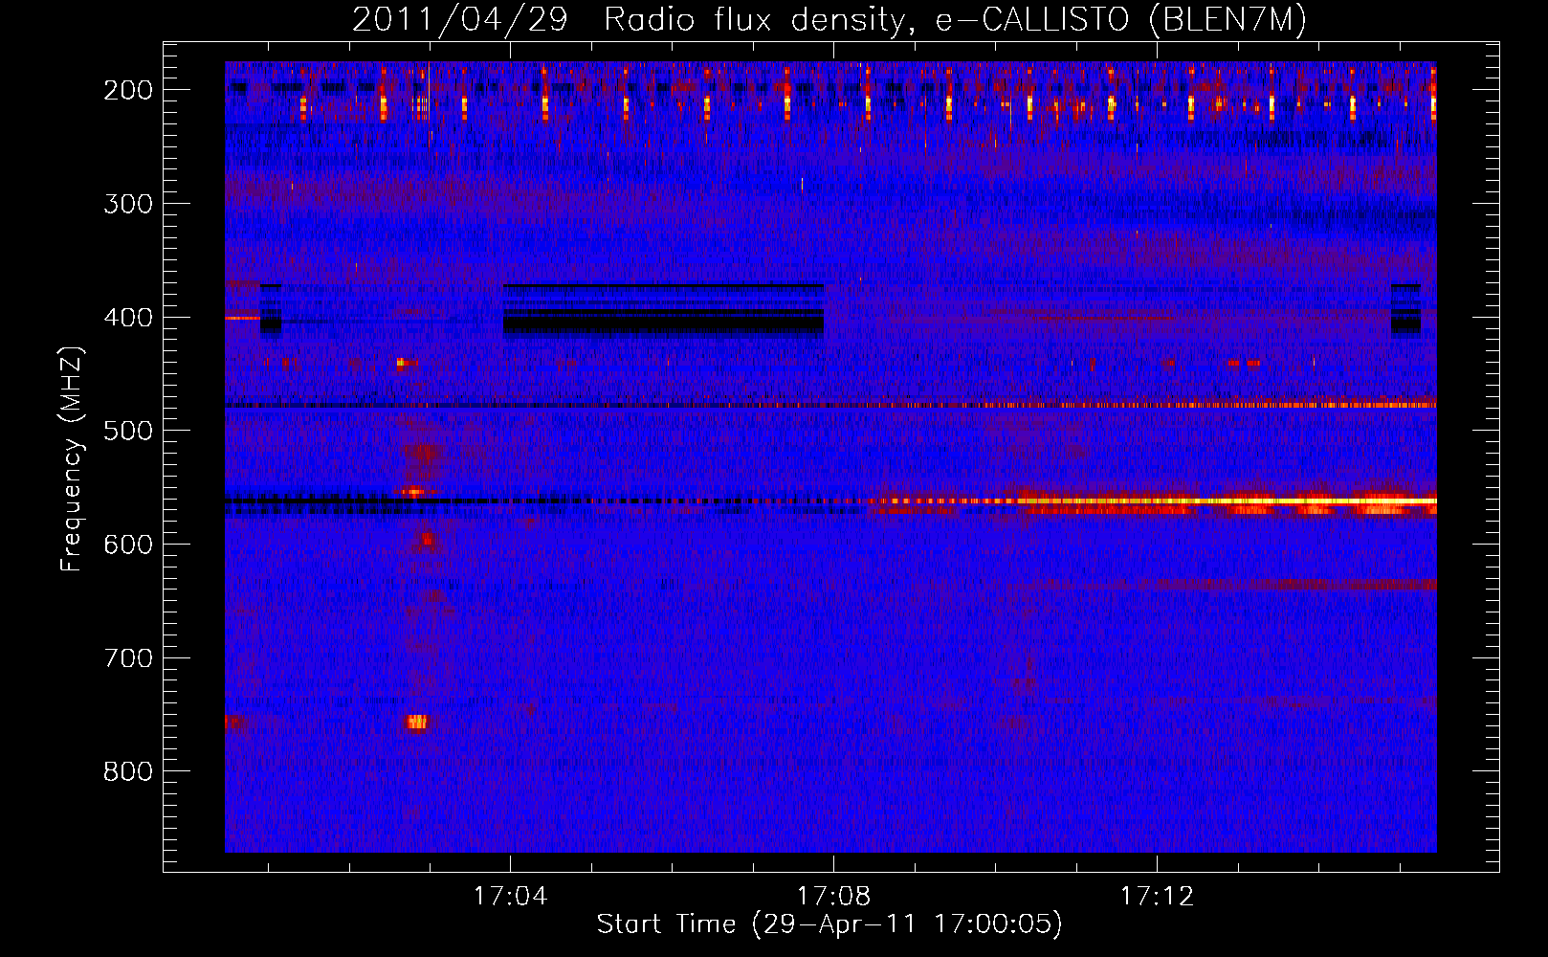Click the 'Start Time (29-Apr-11 17:00:05)' label

pyautogui.click(x=829, y=924)
